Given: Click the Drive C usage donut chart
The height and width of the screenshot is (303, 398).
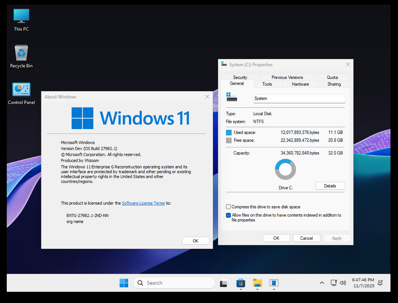Looking at the screenshot, I should [285, 169].
